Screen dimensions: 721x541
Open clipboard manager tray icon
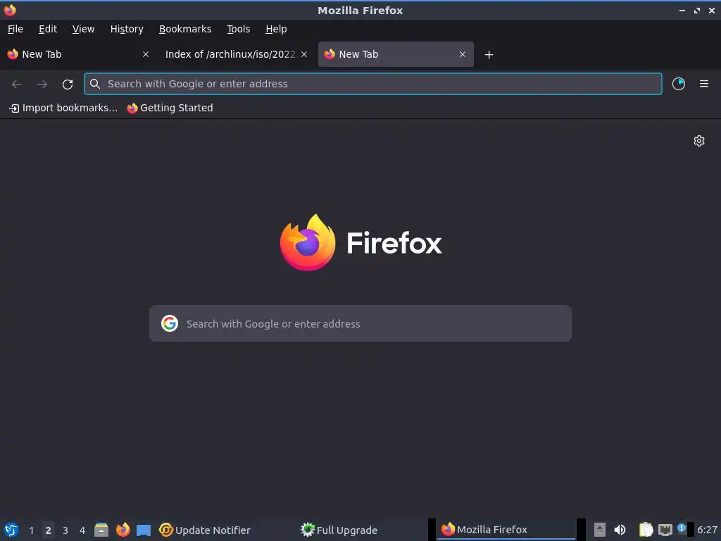(646, 530)
